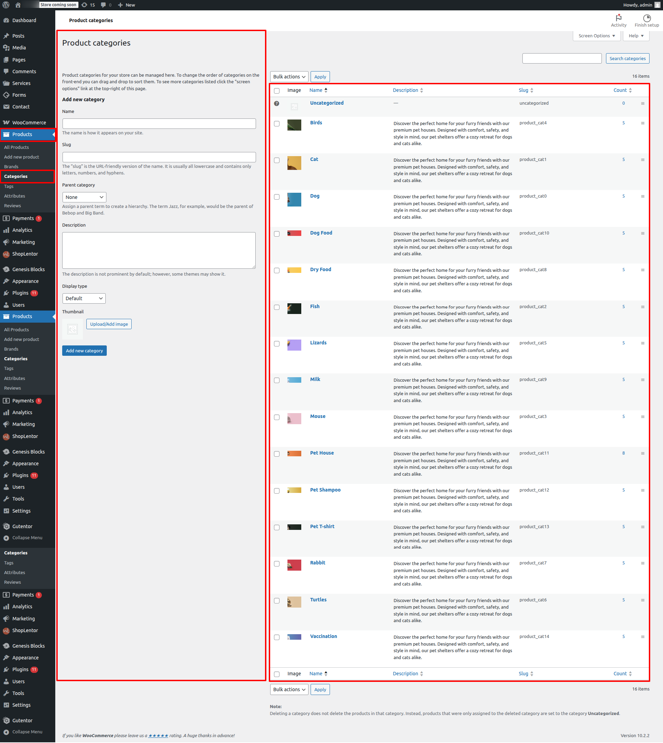Open the comments bubble icon in admin bar
663x743 pixels.
coord(103,5)
